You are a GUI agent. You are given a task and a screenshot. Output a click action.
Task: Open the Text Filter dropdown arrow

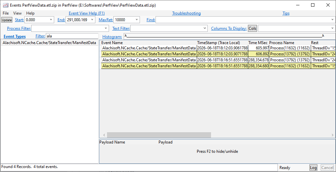(205, 28)
